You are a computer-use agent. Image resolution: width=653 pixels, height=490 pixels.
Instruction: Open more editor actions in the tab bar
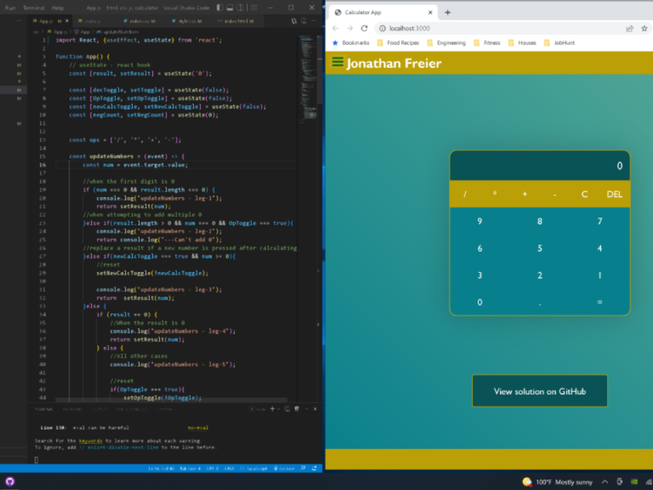314,21
